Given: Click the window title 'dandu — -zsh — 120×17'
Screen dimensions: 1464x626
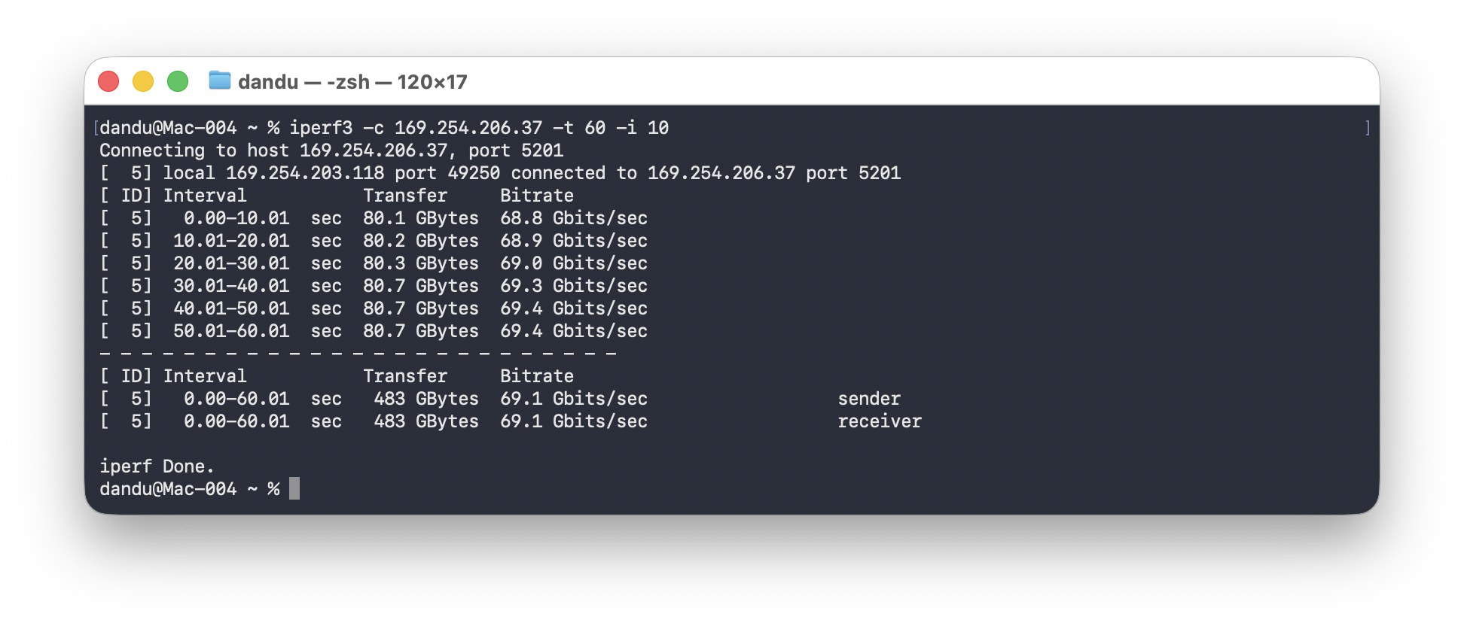Looking at the screenshot, I should (352, 82).
